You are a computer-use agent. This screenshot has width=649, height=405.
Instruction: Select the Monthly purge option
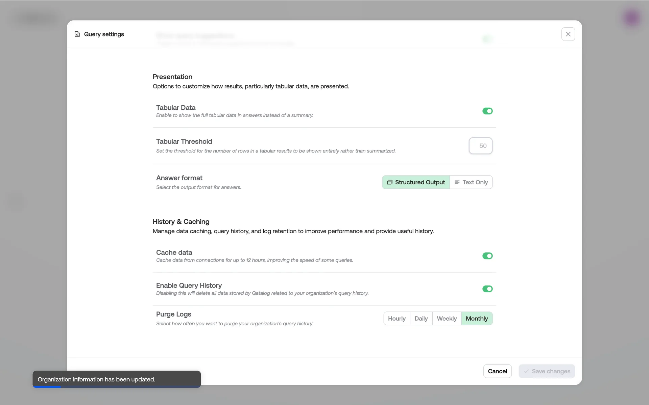pyautogui.click(x=477, y=319)
